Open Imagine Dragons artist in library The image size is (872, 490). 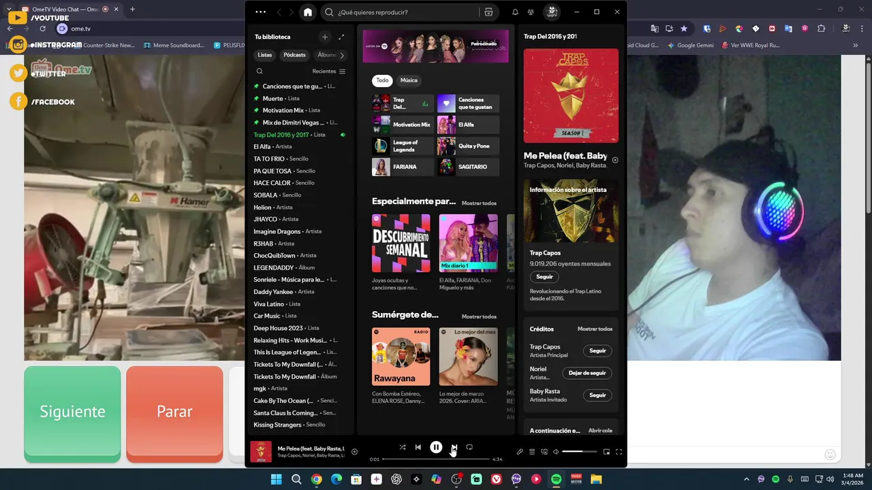click(300, 231)
